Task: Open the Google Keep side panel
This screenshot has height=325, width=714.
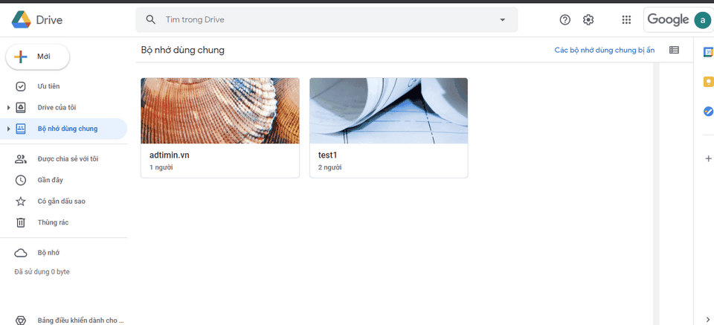Action: tap(708, 82)
